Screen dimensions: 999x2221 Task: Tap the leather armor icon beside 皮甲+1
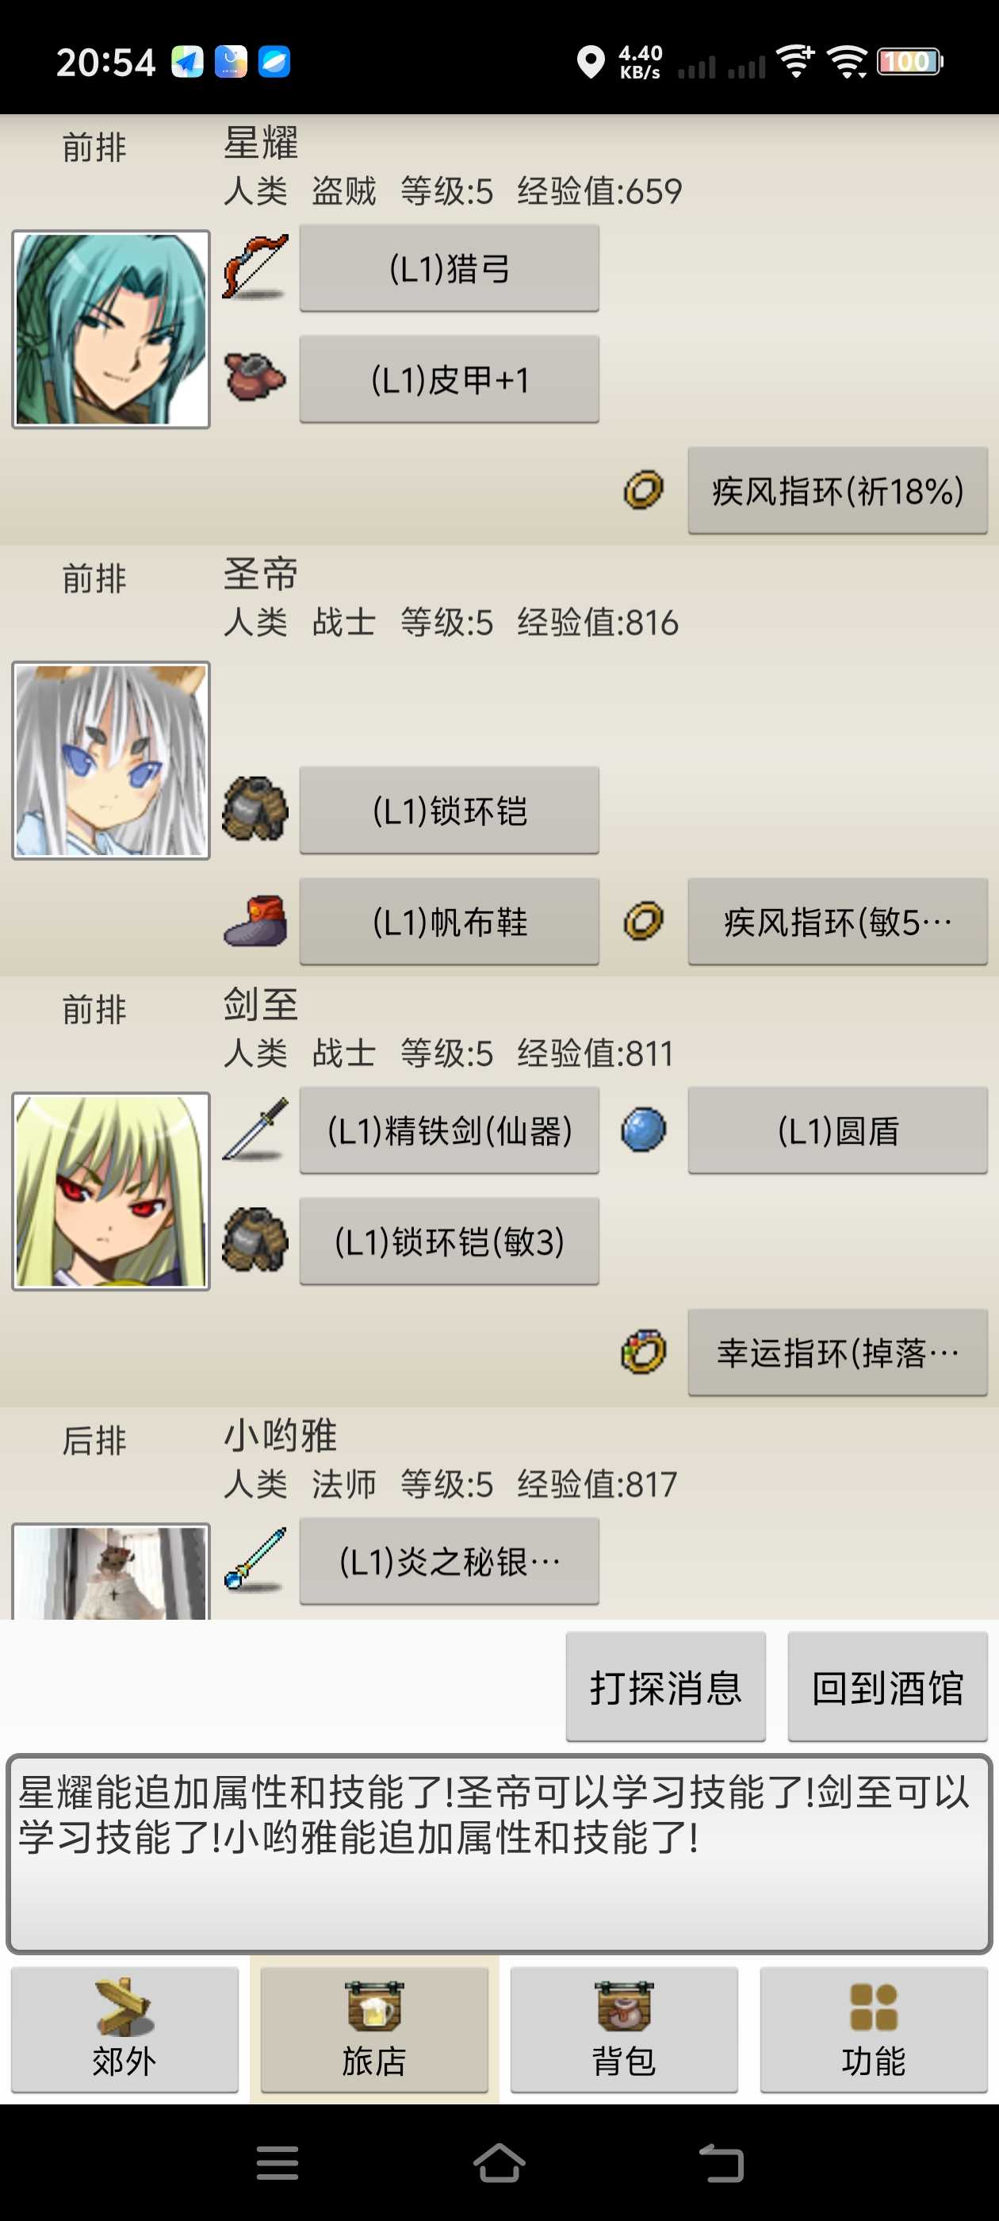pos(255,378)
